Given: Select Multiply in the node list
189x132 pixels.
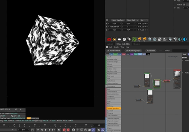Looking at the screenshot, I should coord(114,106).
